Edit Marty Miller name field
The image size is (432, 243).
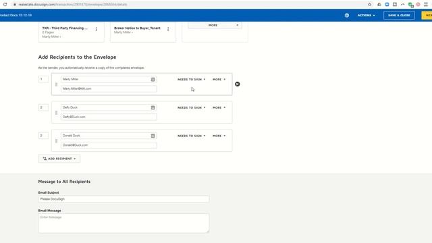pos(109,80)
